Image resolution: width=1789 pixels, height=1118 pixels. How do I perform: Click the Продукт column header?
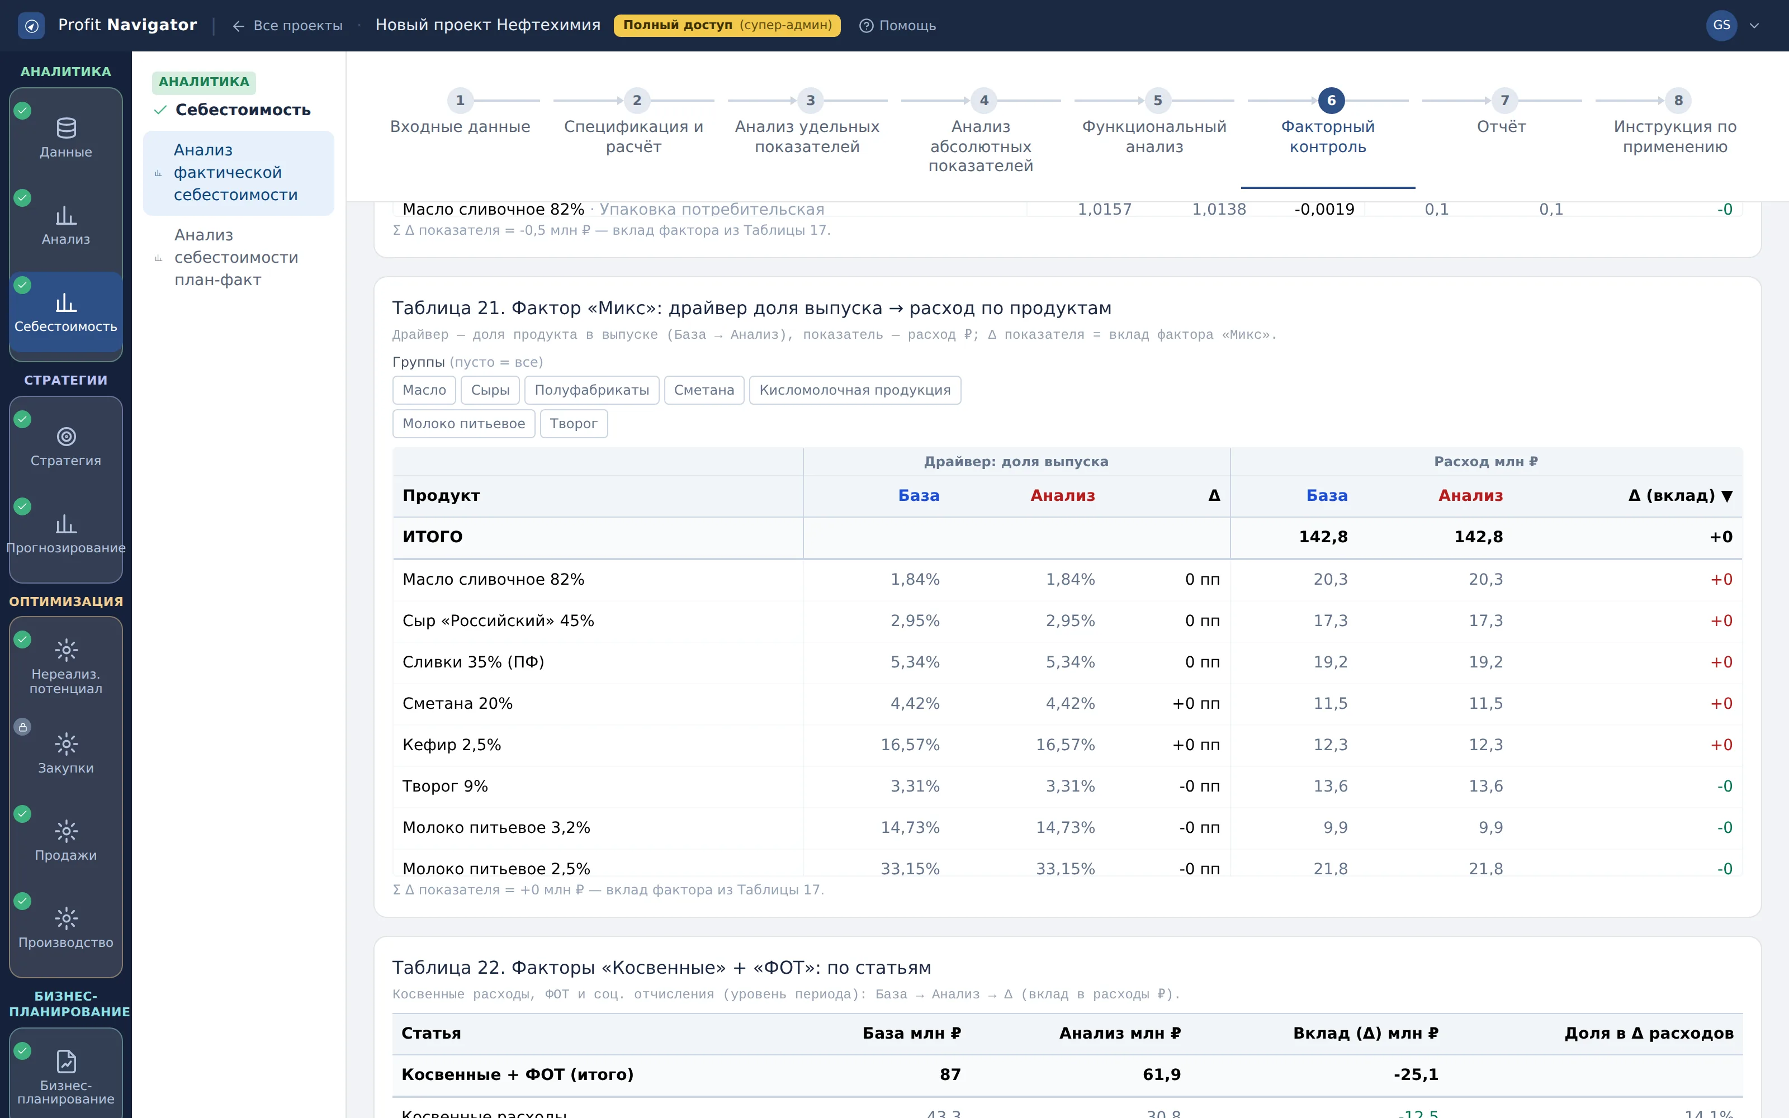(x=441, y=496)
